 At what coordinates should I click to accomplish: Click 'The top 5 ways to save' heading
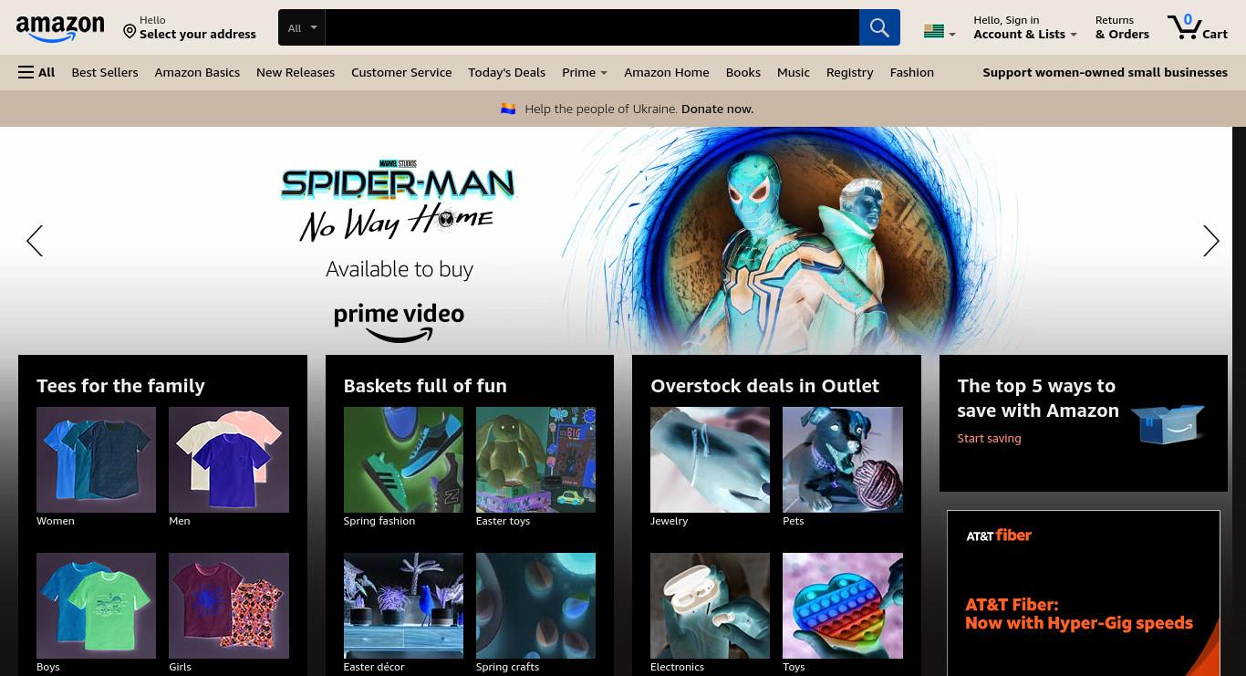tap(1038, 398)
